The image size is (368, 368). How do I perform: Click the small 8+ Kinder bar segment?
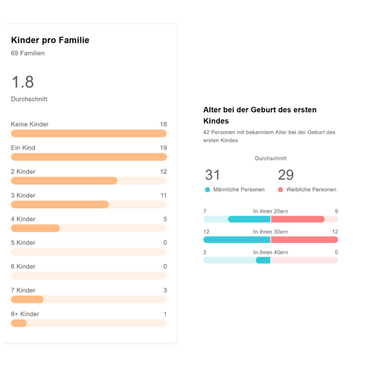(19, 323)
